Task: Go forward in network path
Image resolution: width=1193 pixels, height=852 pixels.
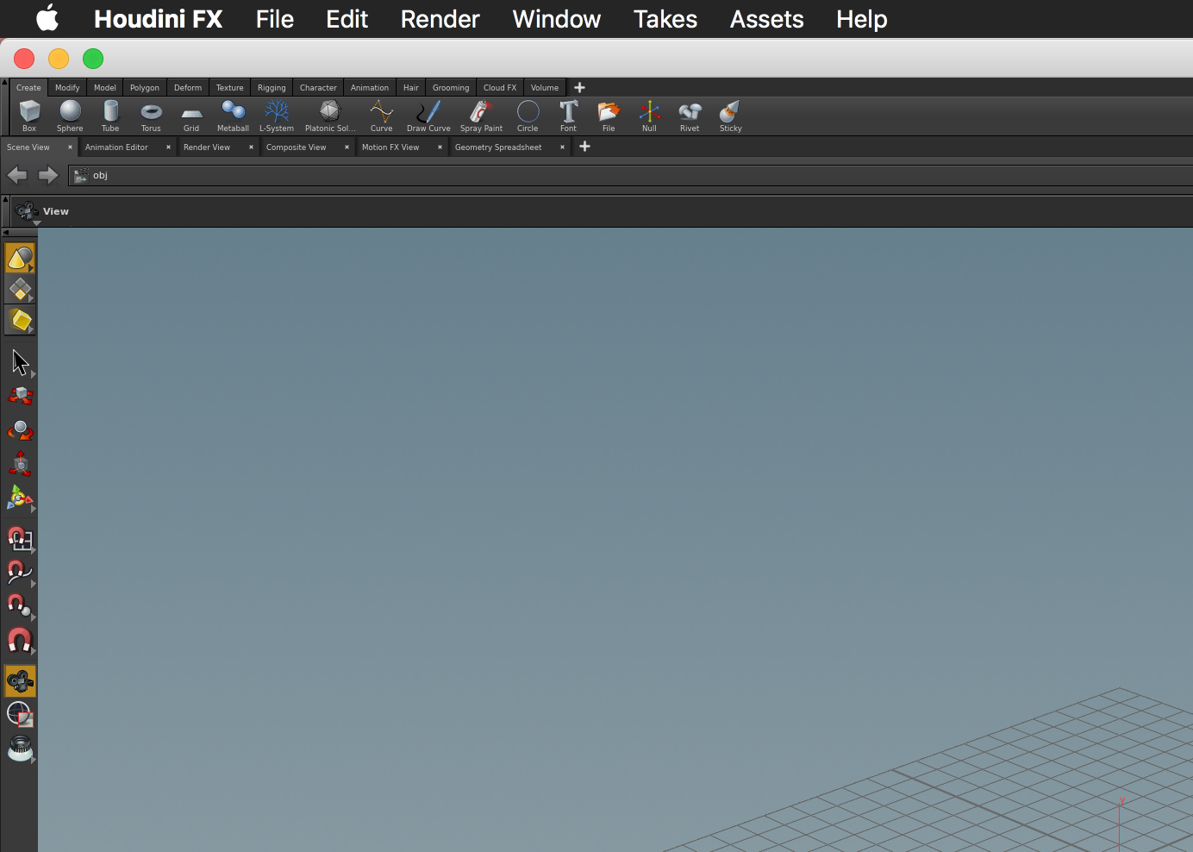Action: click(x=48, y=175)
